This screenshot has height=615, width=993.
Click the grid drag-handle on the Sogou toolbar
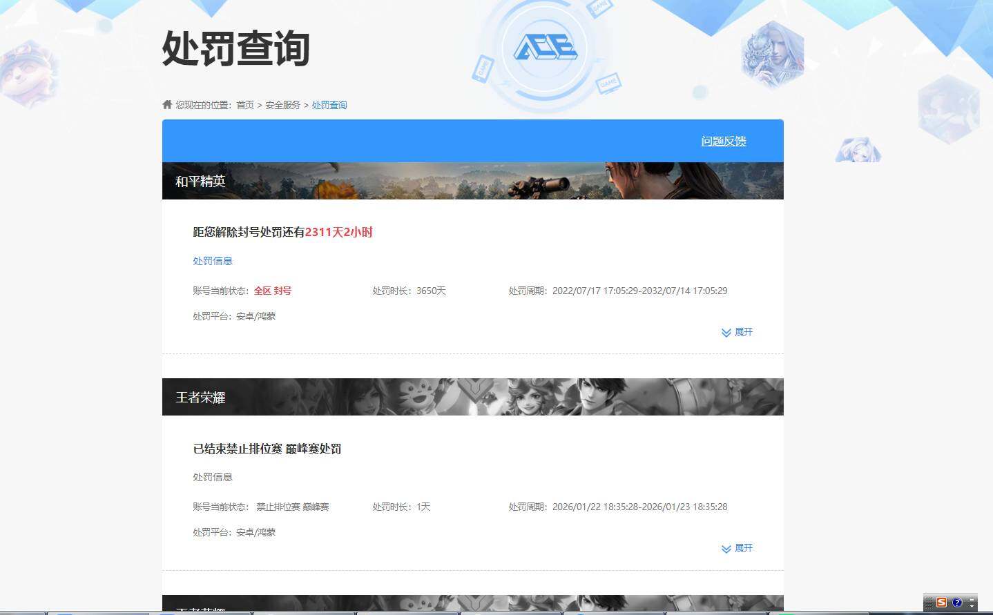928,603
